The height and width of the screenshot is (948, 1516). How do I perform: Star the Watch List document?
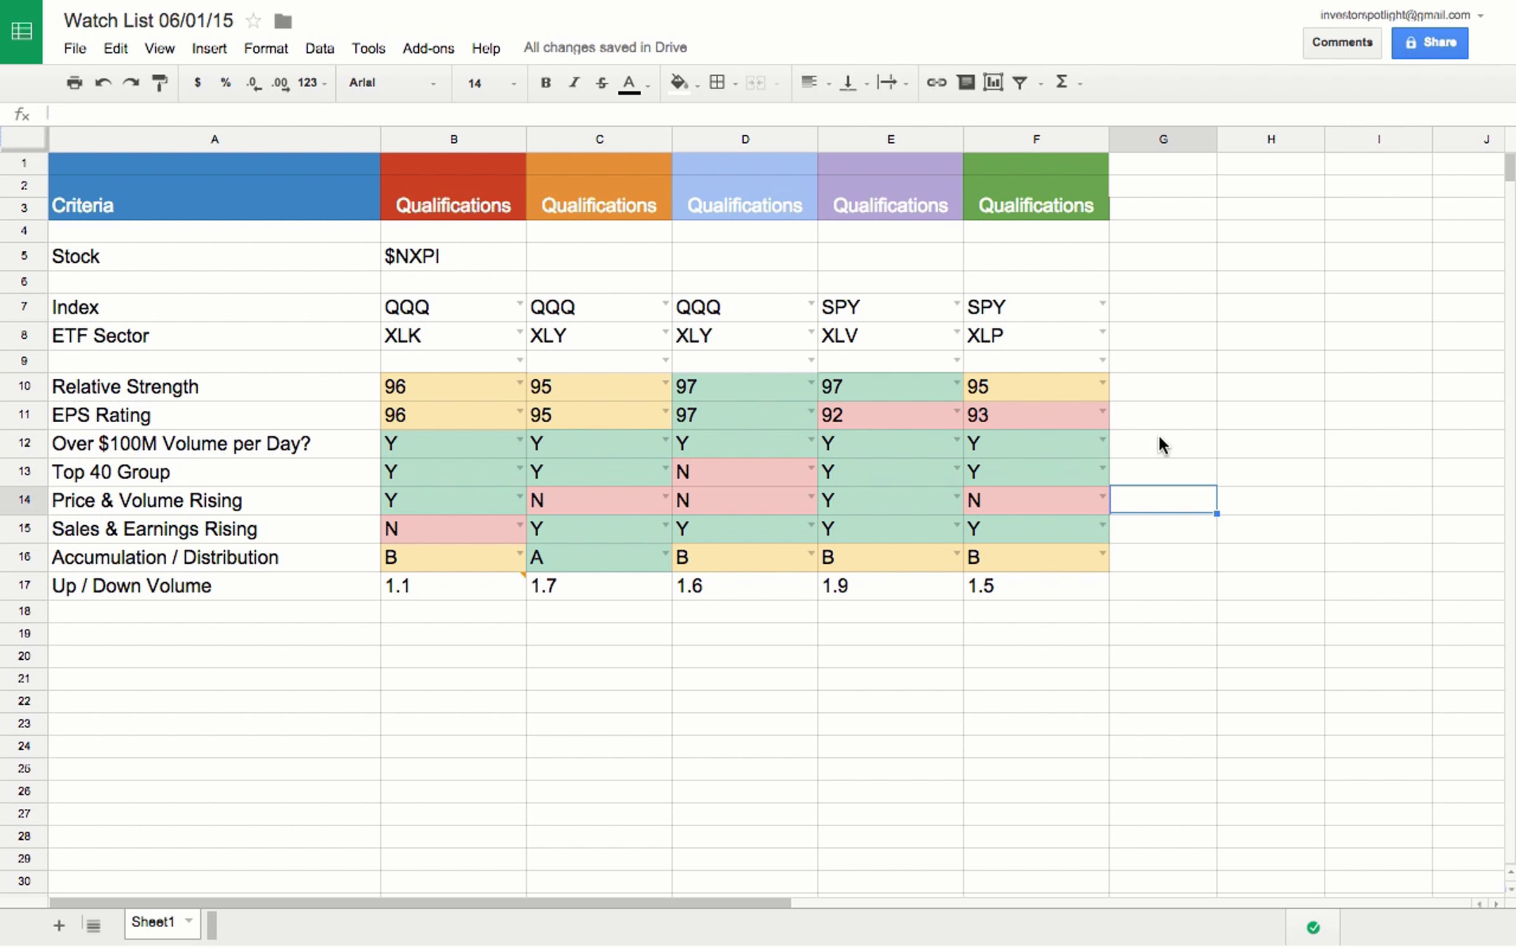[253, 21]
